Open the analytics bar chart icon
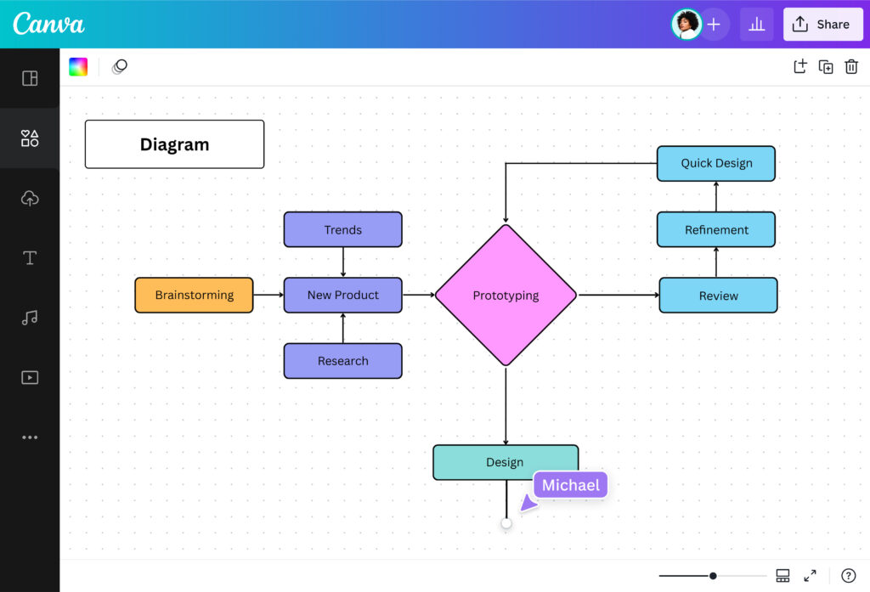 (x=756, y=25)
